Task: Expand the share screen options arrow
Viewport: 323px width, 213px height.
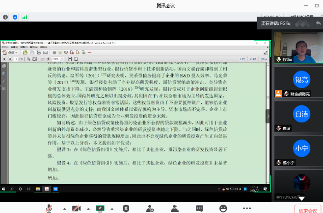Action: (x=112, y=209)
